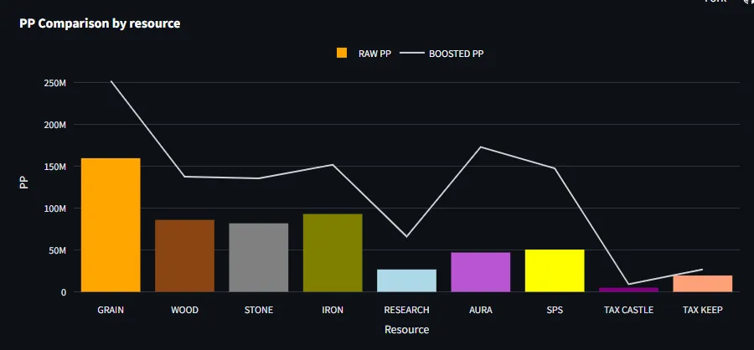754x350 pixels.
Task: Select the gray STONE bar
Action: point(259,257)
